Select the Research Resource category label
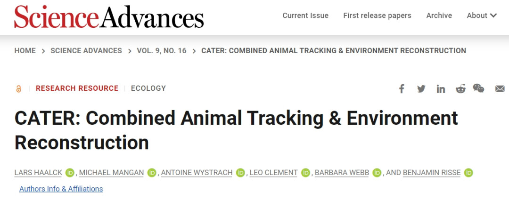 coord(77,88)
